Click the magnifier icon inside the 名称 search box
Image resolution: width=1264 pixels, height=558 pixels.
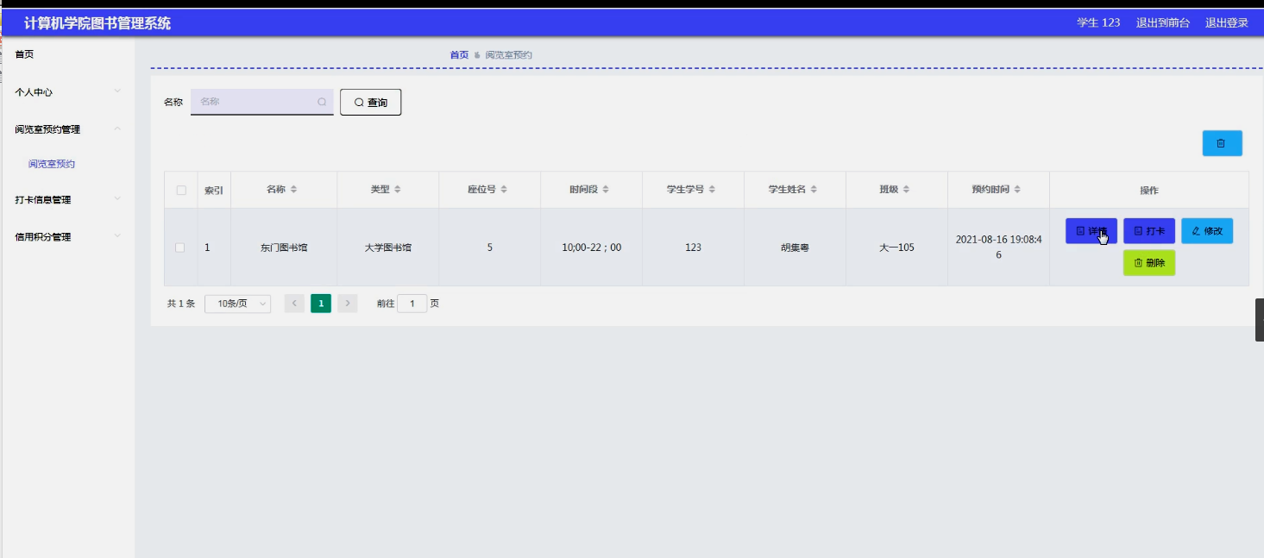pyautogui.click(x=320, y=102)
